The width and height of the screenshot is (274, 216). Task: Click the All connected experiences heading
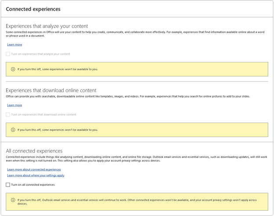(34, 151)
